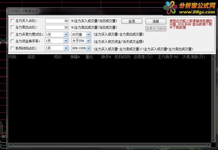Sort by the 机构动向 column header
Image resolution: width=218 pixels, height=150 pixels.
click(122, 57)
